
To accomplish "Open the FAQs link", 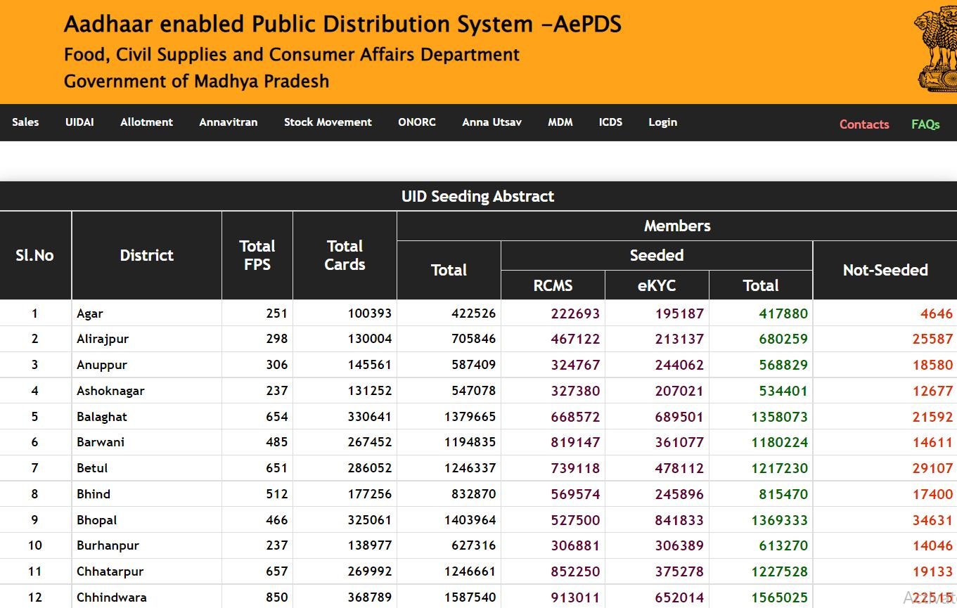I will [x=925, y=124].
